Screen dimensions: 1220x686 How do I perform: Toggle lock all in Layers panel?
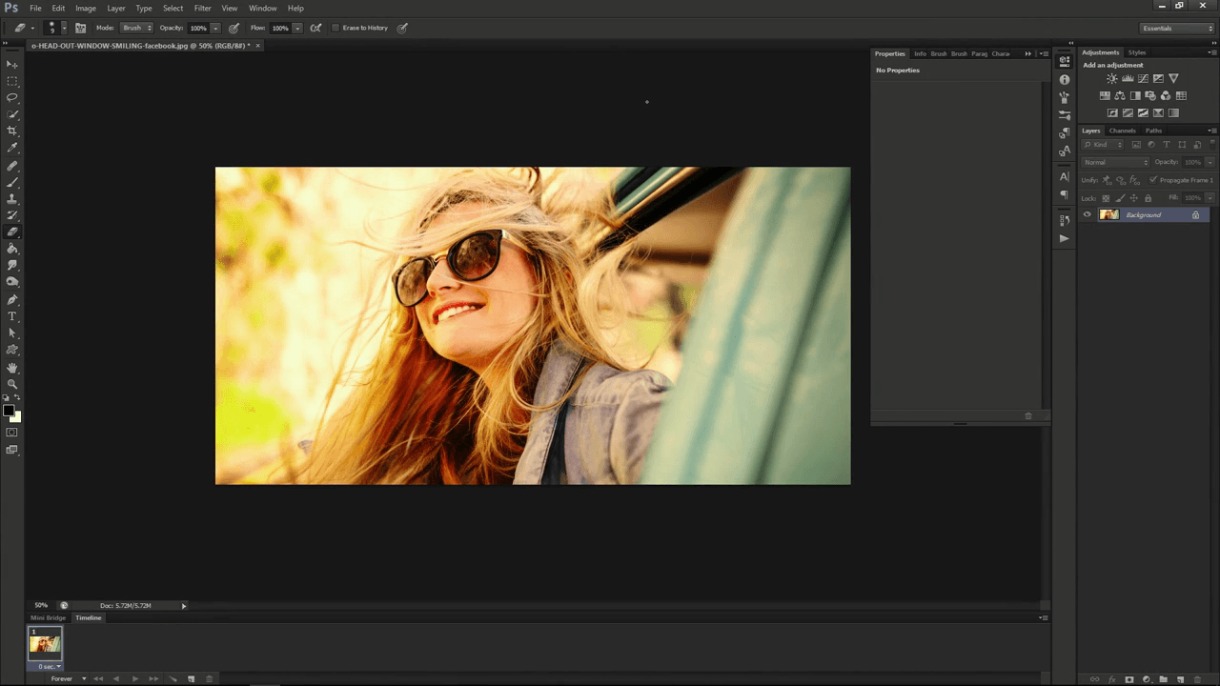pyautogui.click(x=1148, y=198)
